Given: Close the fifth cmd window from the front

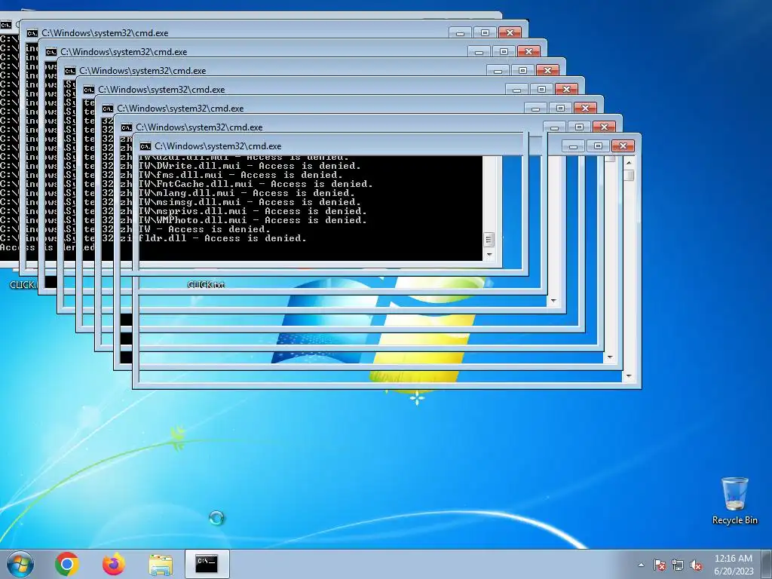Looking at the screenshot, I should tap(547, 71).
